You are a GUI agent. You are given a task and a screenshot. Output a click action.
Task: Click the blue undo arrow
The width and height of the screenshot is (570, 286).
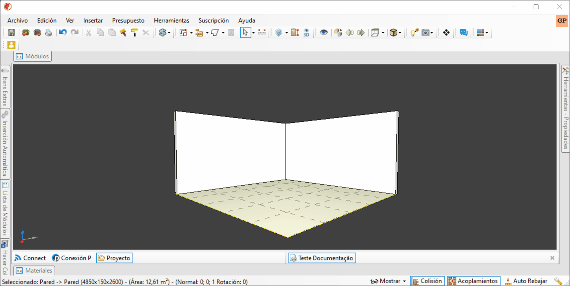pos(63,32)
